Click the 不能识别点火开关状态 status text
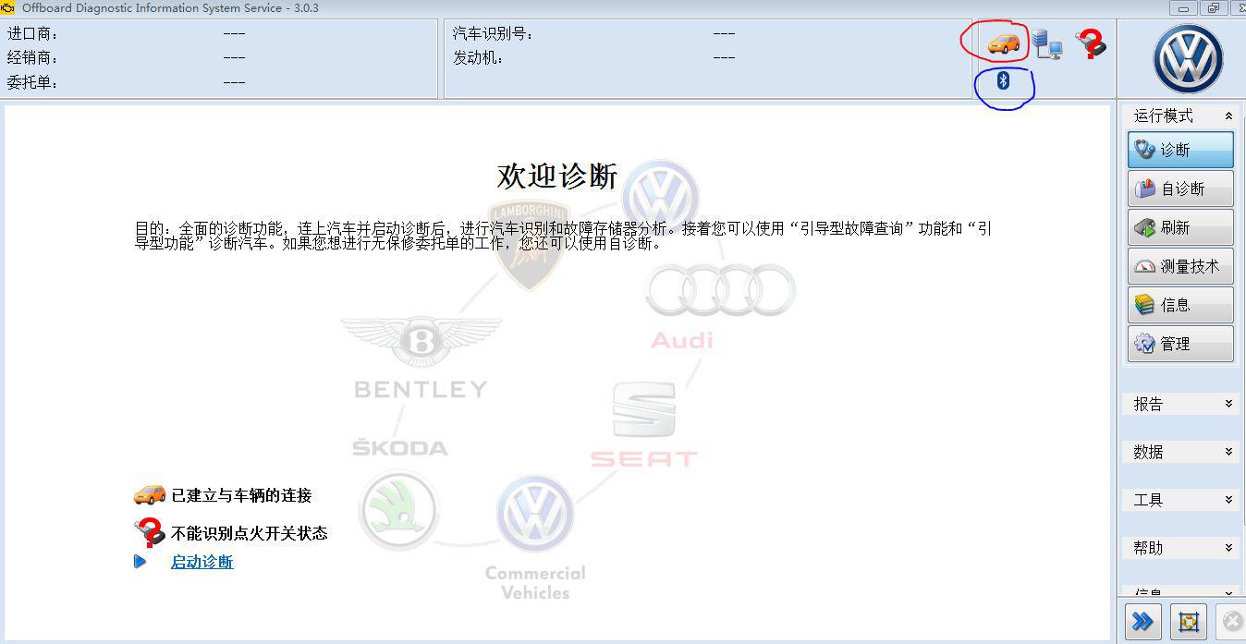The image size is (1246, 644). tap(249, 533)
